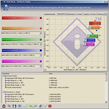Image resolution: width=109 pixels, height=109 pixels.
Task: Toggle the orange Reference Processor(s) checkbox
Action: click(x=41, y=28)
